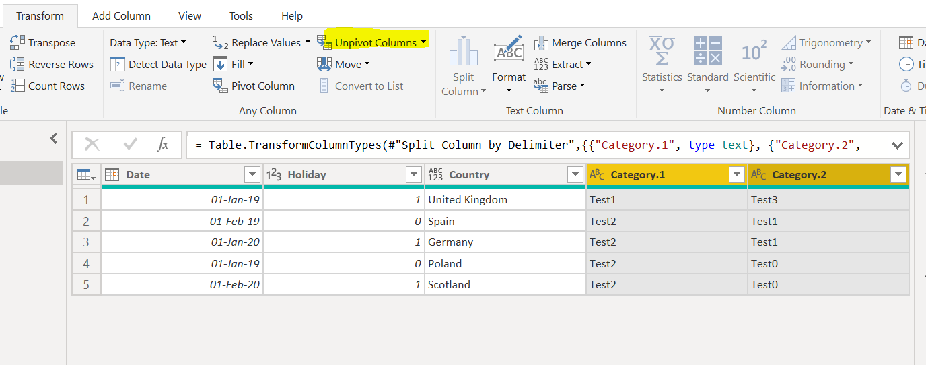Click the Poland cell
Image resolution: width=926 pixels, height=365 pixels.
505,263
